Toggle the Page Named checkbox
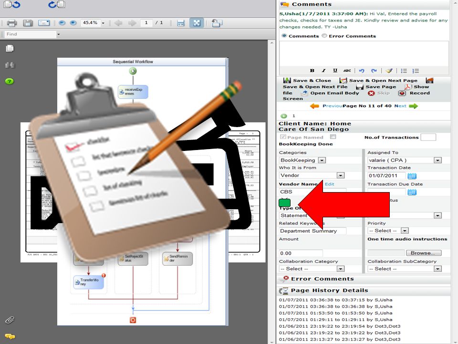The width and height of the screenshot is (458, 344). [283, 137]
